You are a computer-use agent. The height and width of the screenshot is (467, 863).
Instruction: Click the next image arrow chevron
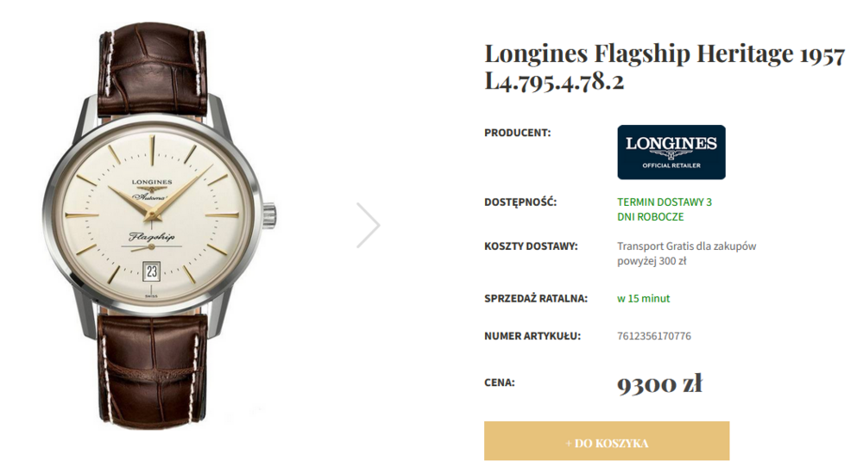click(x=369, y=225)
